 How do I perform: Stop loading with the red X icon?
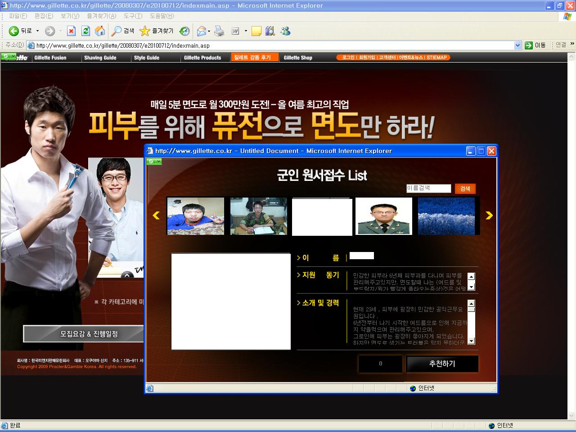tap(71, 31)
